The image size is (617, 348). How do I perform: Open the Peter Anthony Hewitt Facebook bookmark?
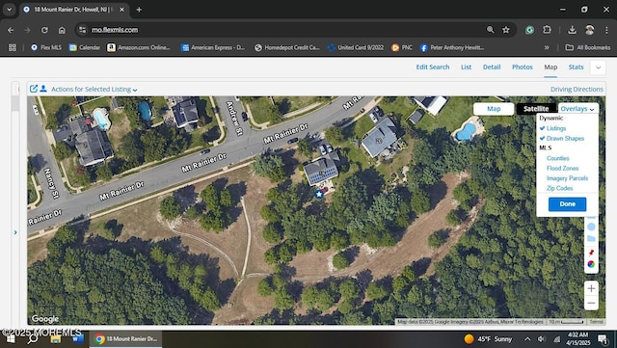(452, 47)
